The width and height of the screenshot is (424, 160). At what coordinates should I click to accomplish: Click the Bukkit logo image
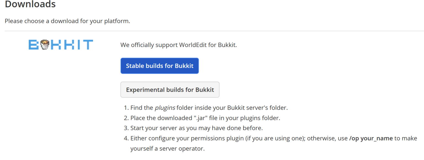[61, 45]
